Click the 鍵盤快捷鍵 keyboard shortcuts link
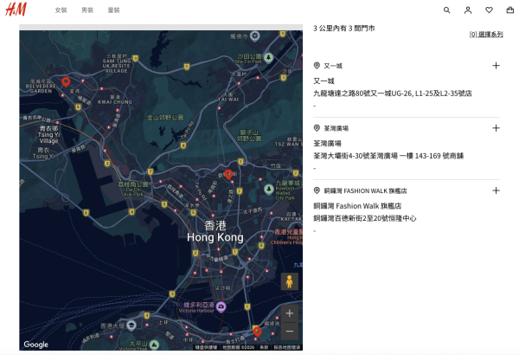 pyautogui.click(x=206, y=347)
